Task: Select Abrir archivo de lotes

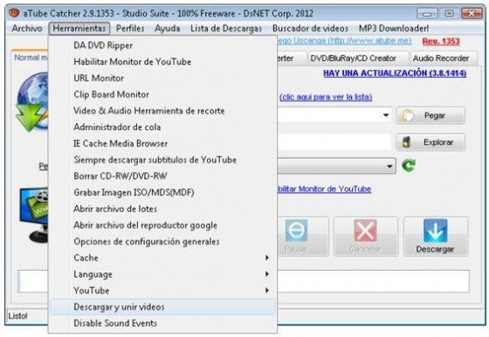Action: (x=162, y=209)
